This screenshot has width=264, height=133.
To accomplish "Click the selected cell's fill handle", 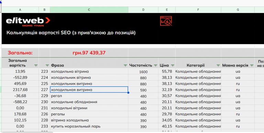I will [128, 93].
